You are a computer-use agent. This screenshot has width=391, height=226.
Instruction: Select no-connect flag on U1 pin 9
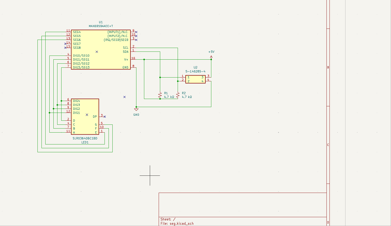(x=136, y=32)
